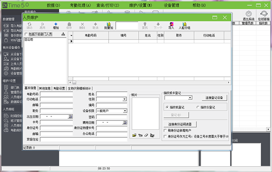Click the 在线客服 support icon
The height and width of the screenshot is (172, 272).
264,14
